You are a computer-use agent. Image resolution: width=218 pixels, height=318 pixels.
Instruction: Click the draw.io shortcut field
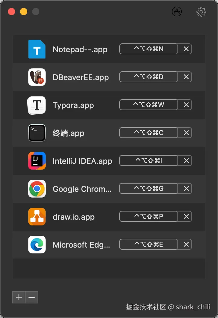click(148, 217)
